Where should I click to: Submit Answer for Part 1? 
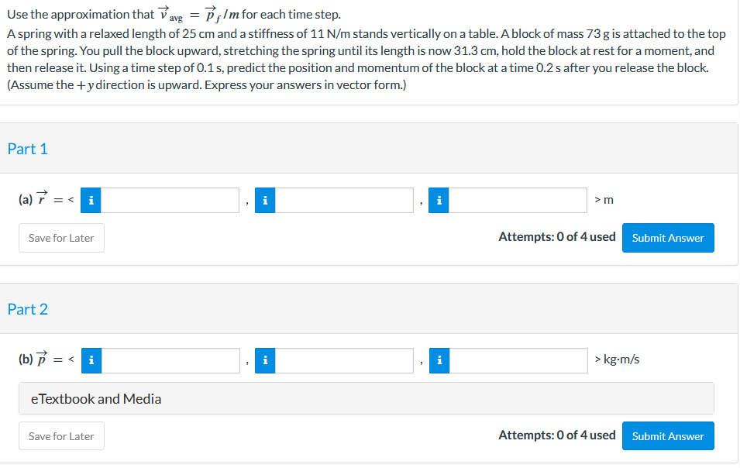pos(667,238)
